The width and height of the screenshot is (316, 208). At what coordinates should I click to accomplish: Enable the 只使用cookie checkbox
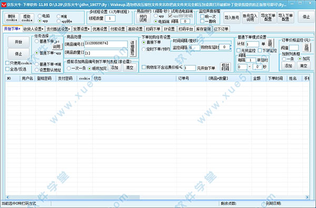[7, 63]
